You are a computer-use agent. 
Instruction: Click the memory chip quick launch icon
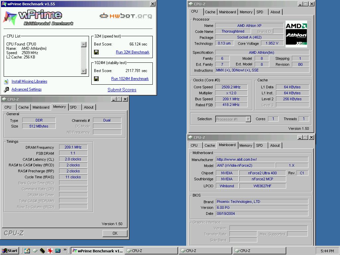point(42,251)
